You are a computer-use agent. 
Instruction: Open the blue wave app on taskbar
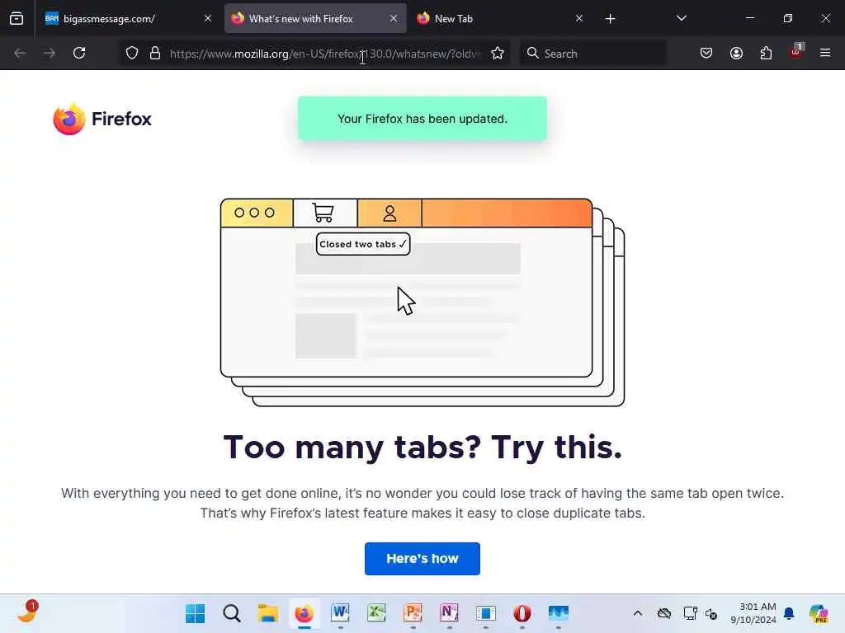point(559,613)
